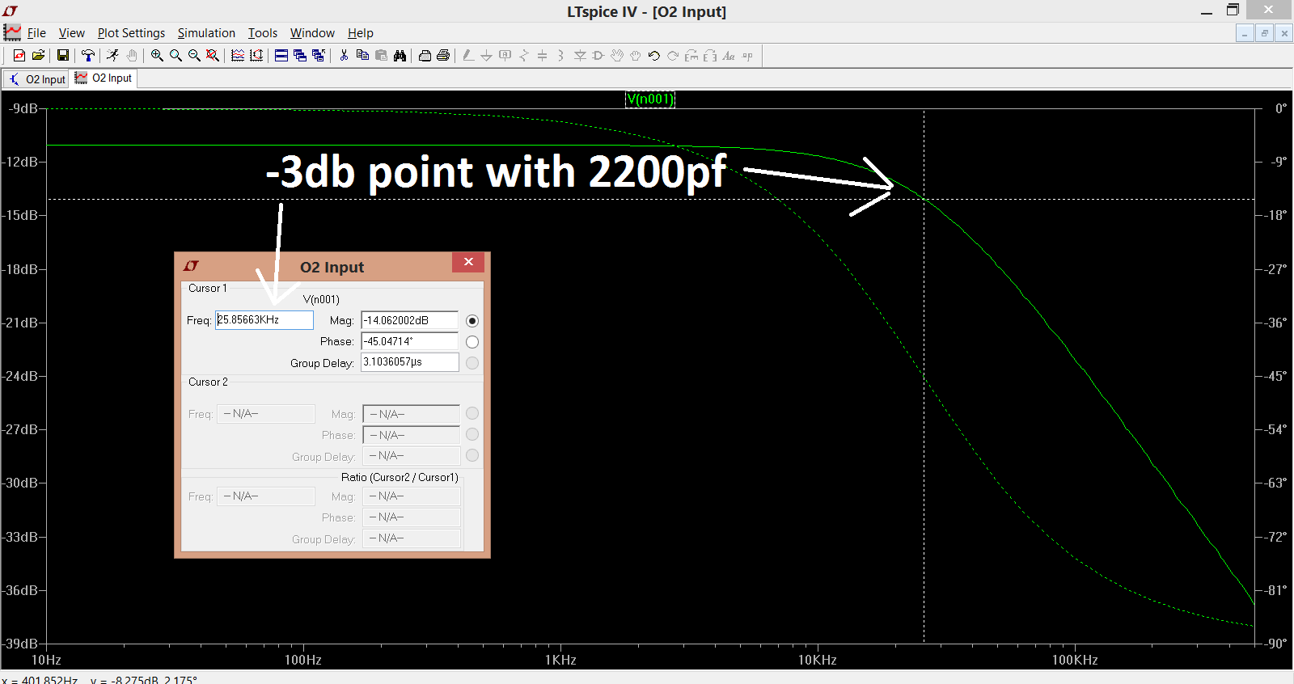Click the SPICE directive .op icon
The image size is (1294, 684).
pos(747,55)
